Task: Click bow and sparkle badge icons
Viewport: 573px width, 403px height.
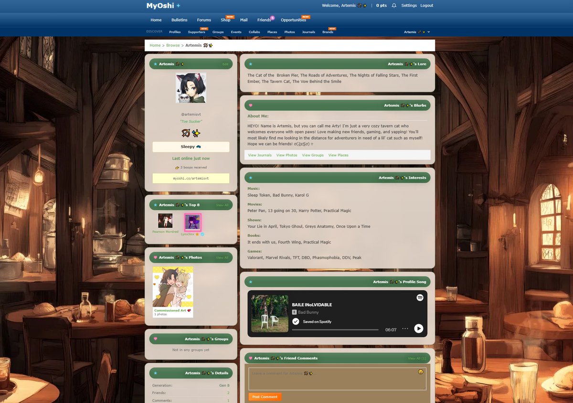Action: [191, 133]
